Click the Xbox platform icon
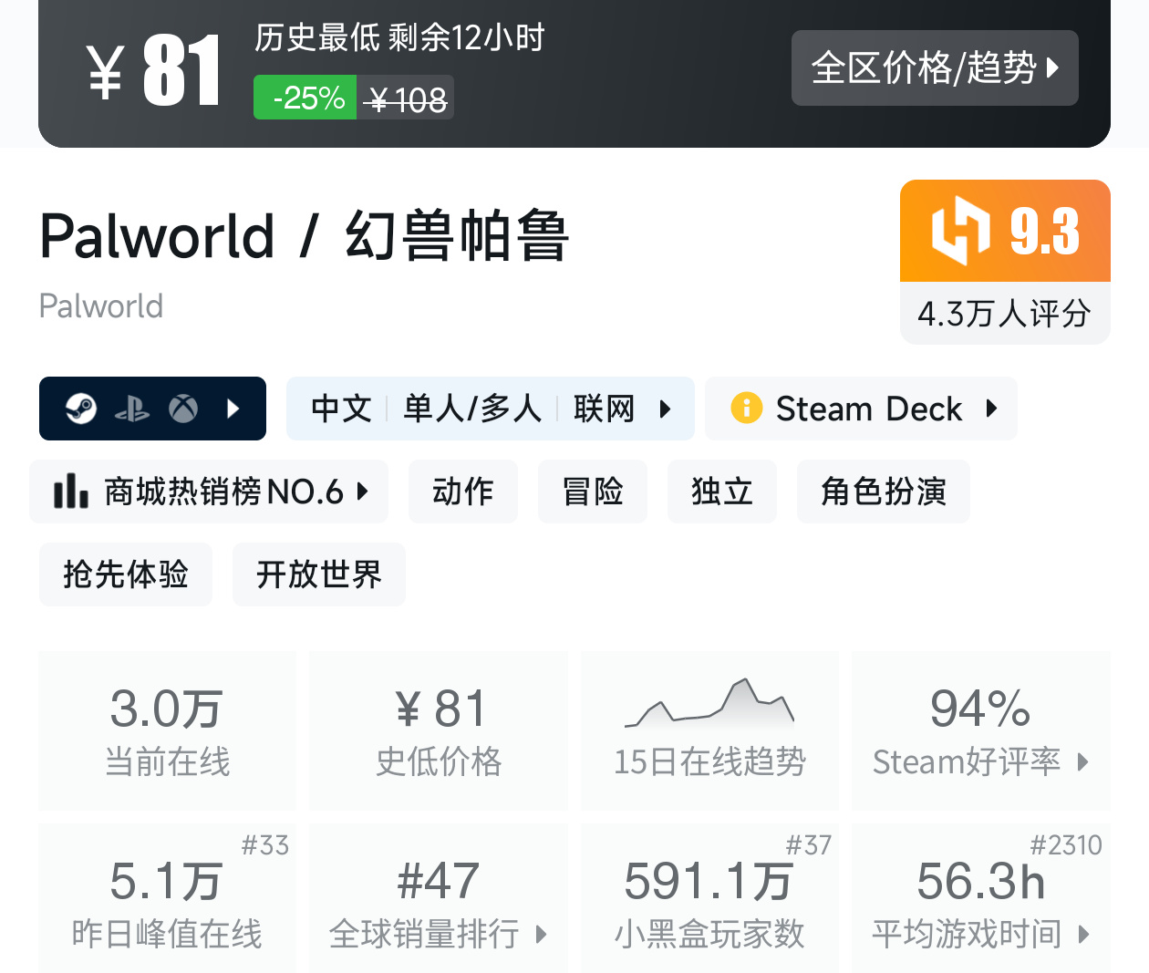The height and width of the screenshot is (973, 1149). tap(183, 409)
